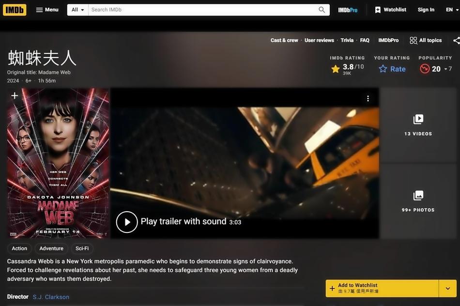Select the Action genre chip

click(x=19, y=248)
